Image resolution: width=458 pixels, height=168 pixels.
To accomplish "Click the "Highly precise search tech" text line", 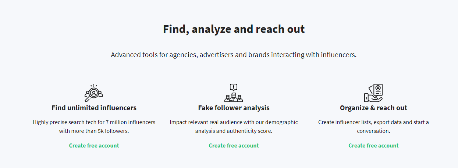I will point(94,122).
